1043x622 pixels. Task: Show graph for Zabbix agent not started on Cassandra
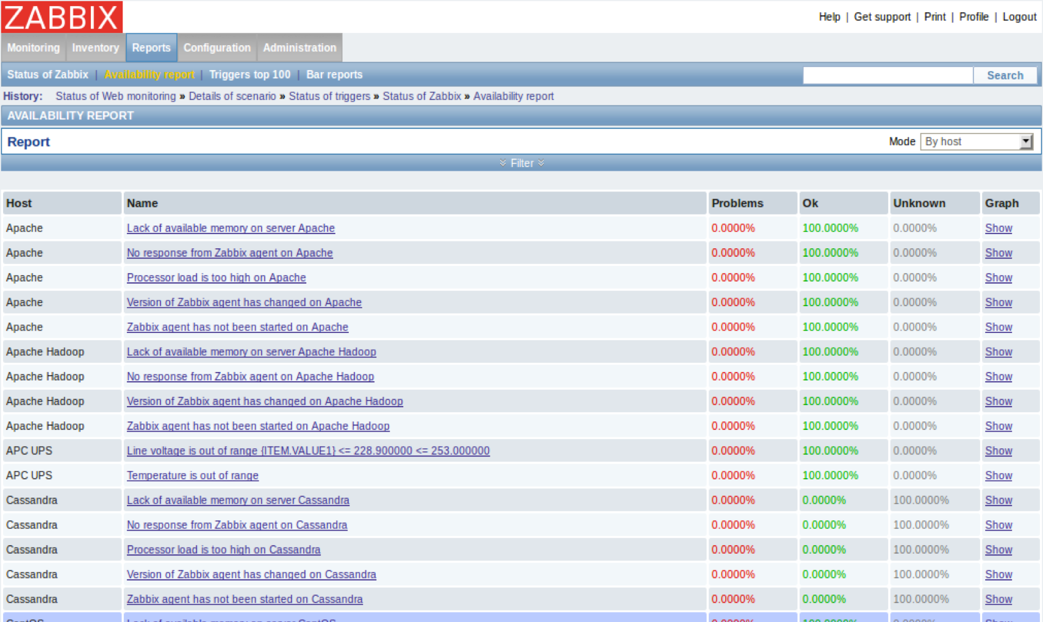[998, 599]
